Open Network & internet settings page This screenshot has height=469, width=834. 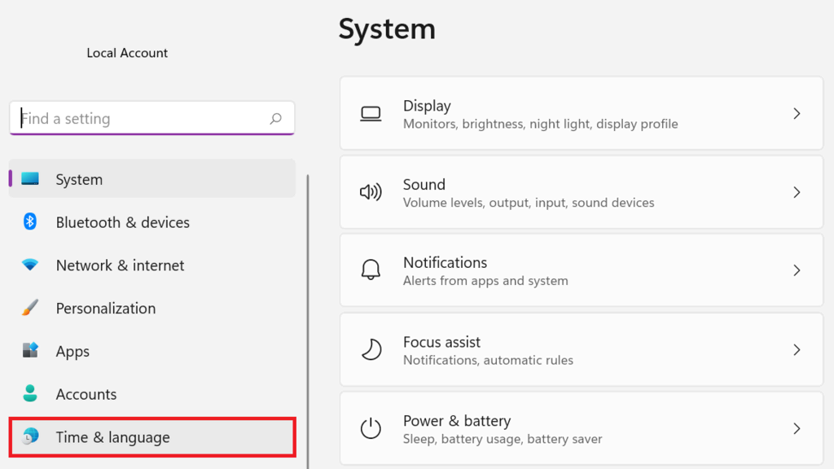120,265
